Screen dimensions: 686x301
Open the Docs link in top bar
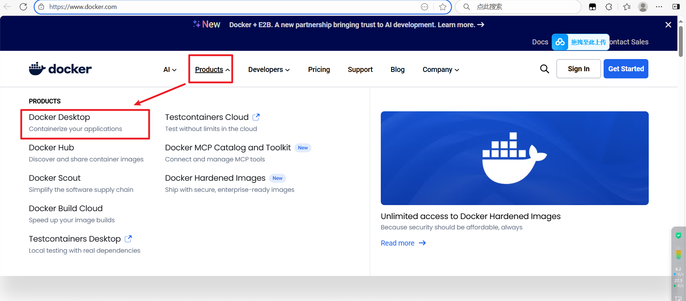click(x=540, y=42)
